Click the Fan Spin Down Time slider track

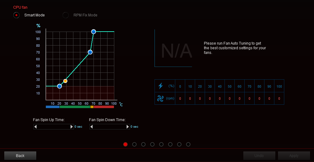click(x=110, y=127)
